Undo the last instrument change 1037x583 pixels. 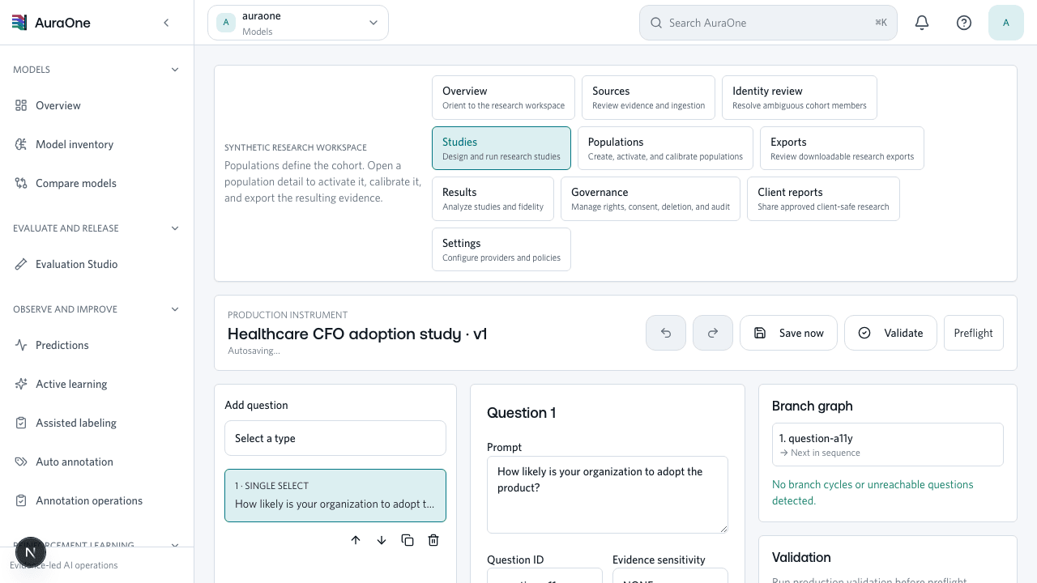pyautogui.click(x=666, y=333)
